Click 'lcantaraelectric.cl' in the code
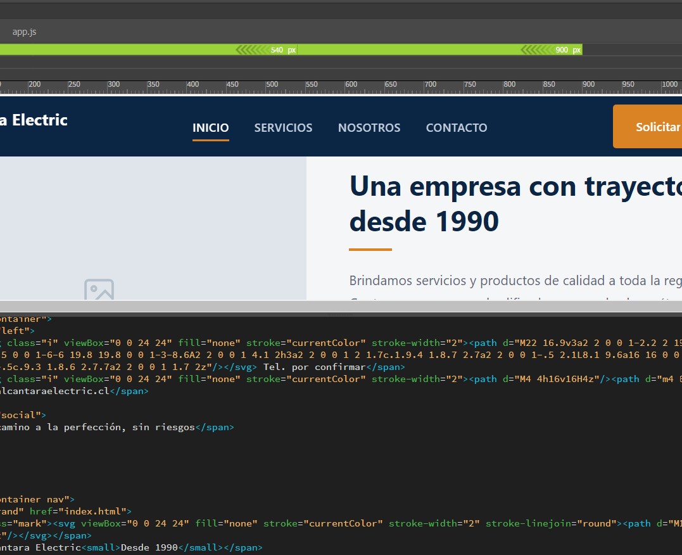The height and width of the screenshot is (555, 682). pos(55,391)
